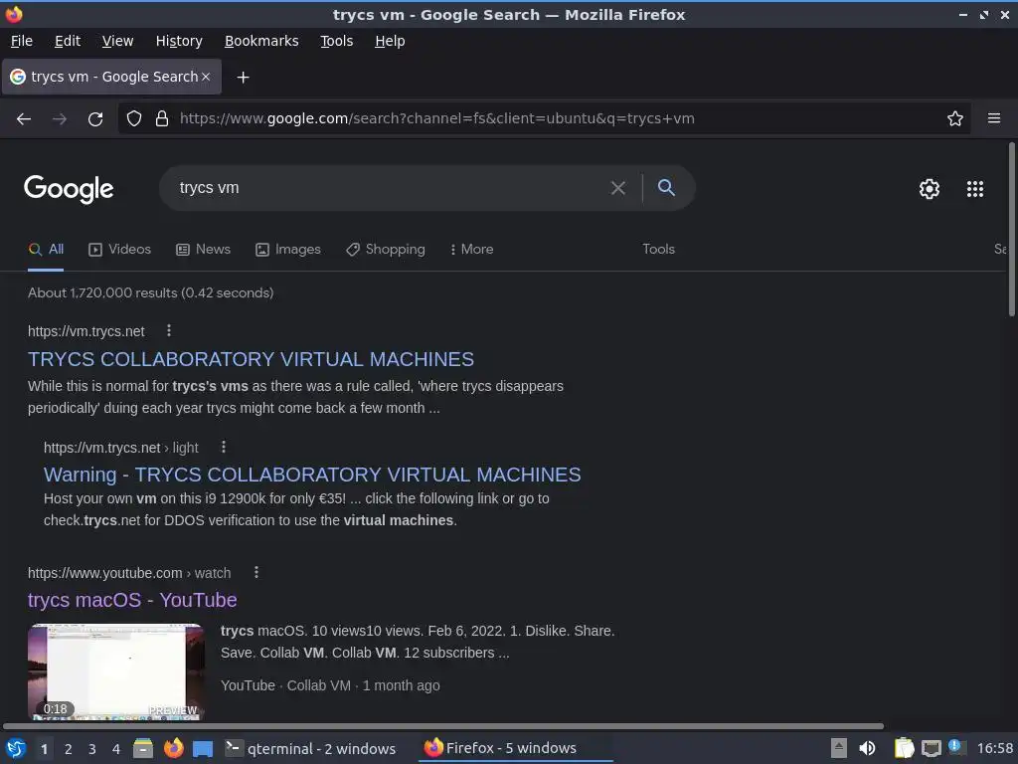Viewport: 1018px width, 764px height.
Task: Open the Bookmarks menu
Action: pos(261,41)
